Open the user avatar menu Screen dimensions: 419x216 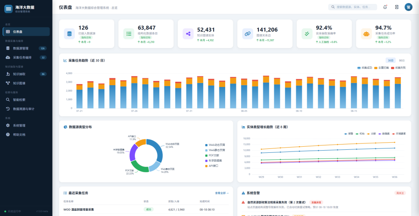(x=408, y=7)
